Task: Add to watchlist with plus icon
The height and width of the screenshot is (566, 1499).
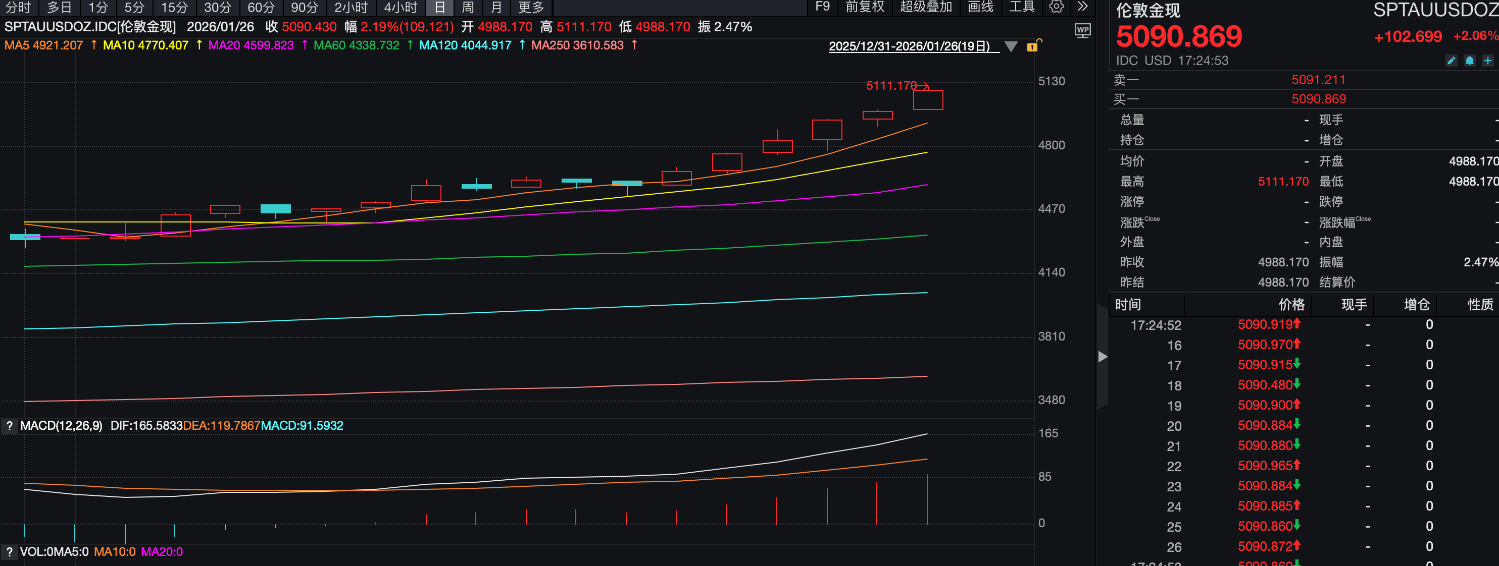Action: pyautogui.click(x=1488, y=61)
